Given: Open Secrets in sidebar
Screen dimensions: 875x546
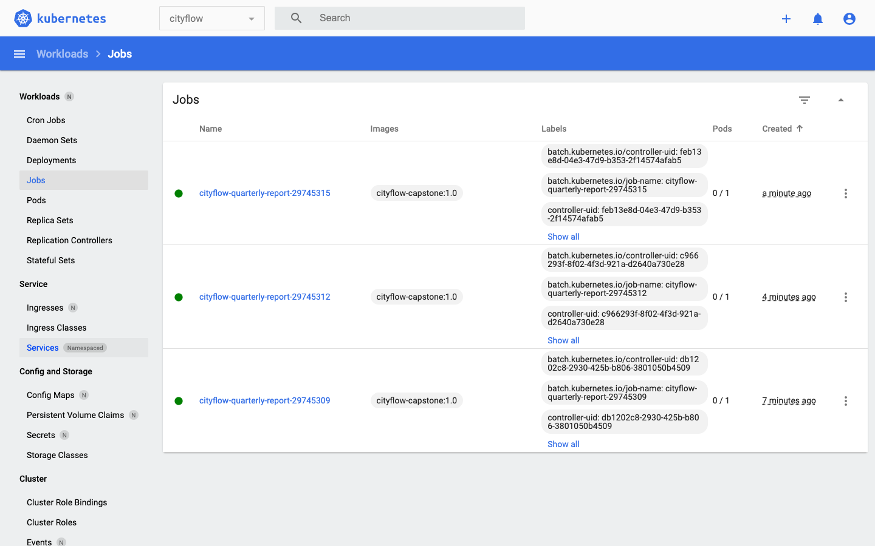Looking at the screenshot, I should coord(41,435).
